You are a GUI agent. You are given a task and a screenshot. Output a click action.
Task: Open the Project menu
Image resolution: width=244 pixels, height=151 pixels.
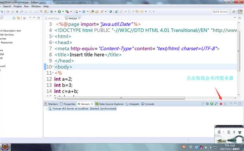tap(17, 6)
